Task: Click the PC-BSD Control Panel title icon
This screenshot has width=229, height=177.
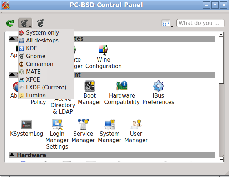Action: [x=6, y=5]
